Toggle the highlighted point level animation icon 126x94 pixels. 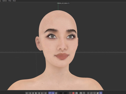point(101,93)
